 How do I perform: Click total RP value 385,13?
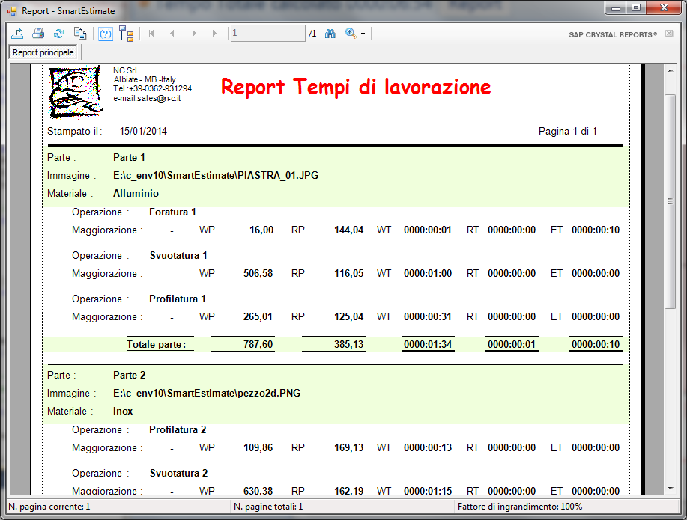[x=349, y=344]
